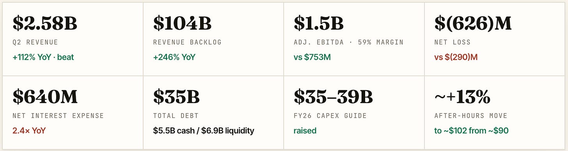Select the ADJ. EBITDA 59% MARGIN label
This screenshot has width=568, height=151.
[348, 42]
